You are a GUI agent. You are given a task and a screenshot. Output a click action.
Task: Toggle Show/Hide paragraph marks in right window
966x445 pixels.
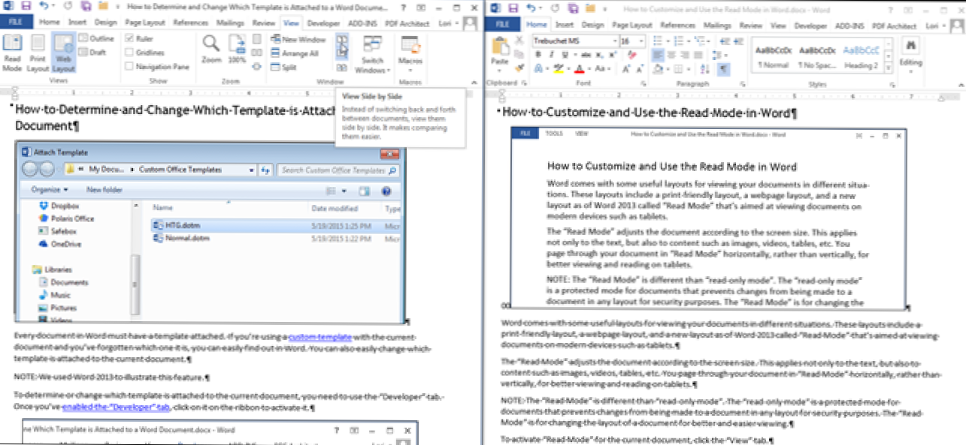[723, 69]
